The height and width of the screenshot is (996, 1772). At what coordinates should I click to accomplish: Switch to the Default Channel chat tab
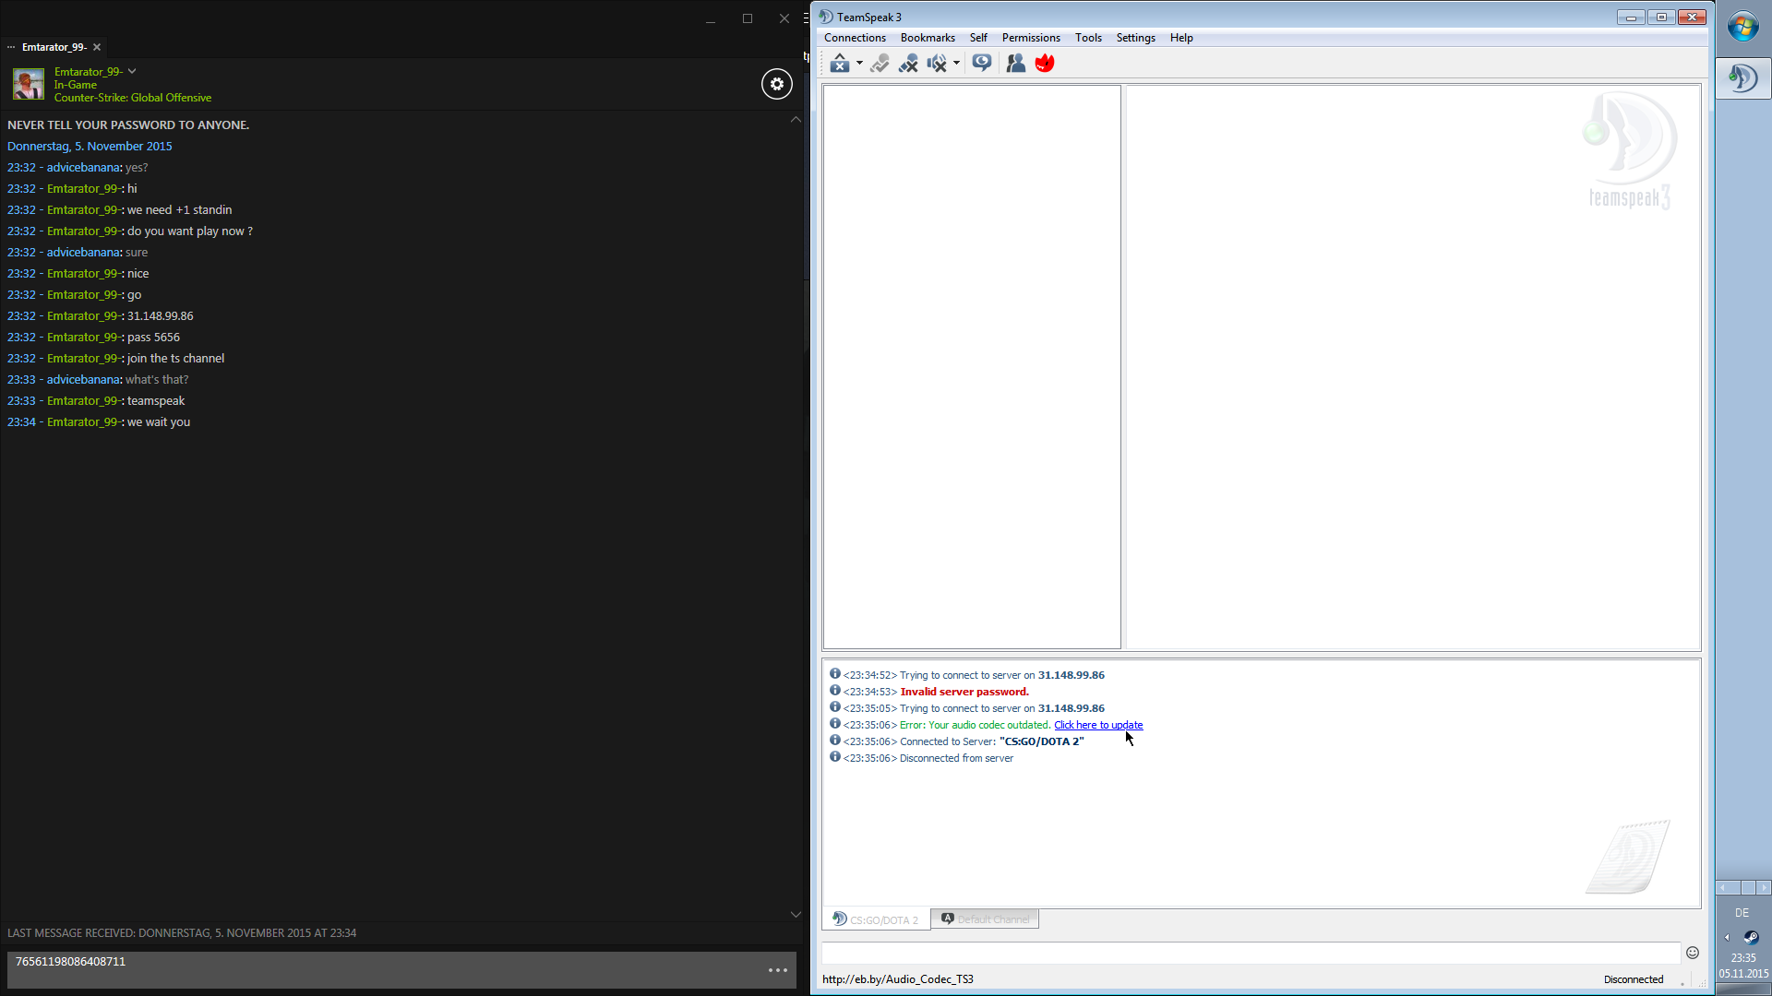coord(985,919)
